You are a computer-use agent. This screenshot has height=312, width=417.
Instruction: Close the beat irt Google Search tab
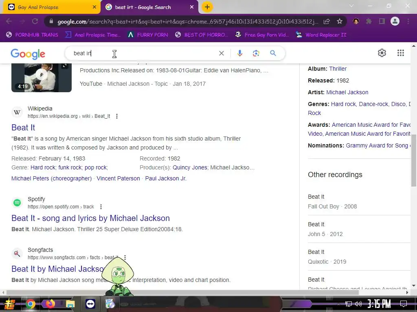192,7
